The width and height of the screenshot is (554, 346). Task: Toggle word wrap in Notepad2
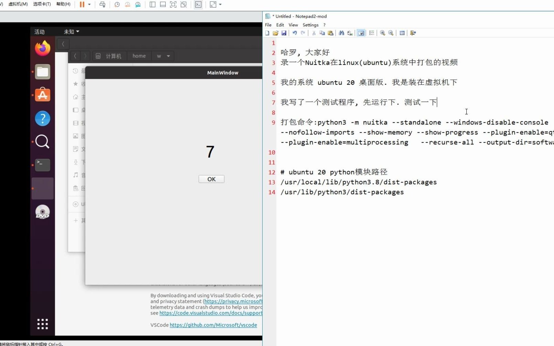coord(361,33)
